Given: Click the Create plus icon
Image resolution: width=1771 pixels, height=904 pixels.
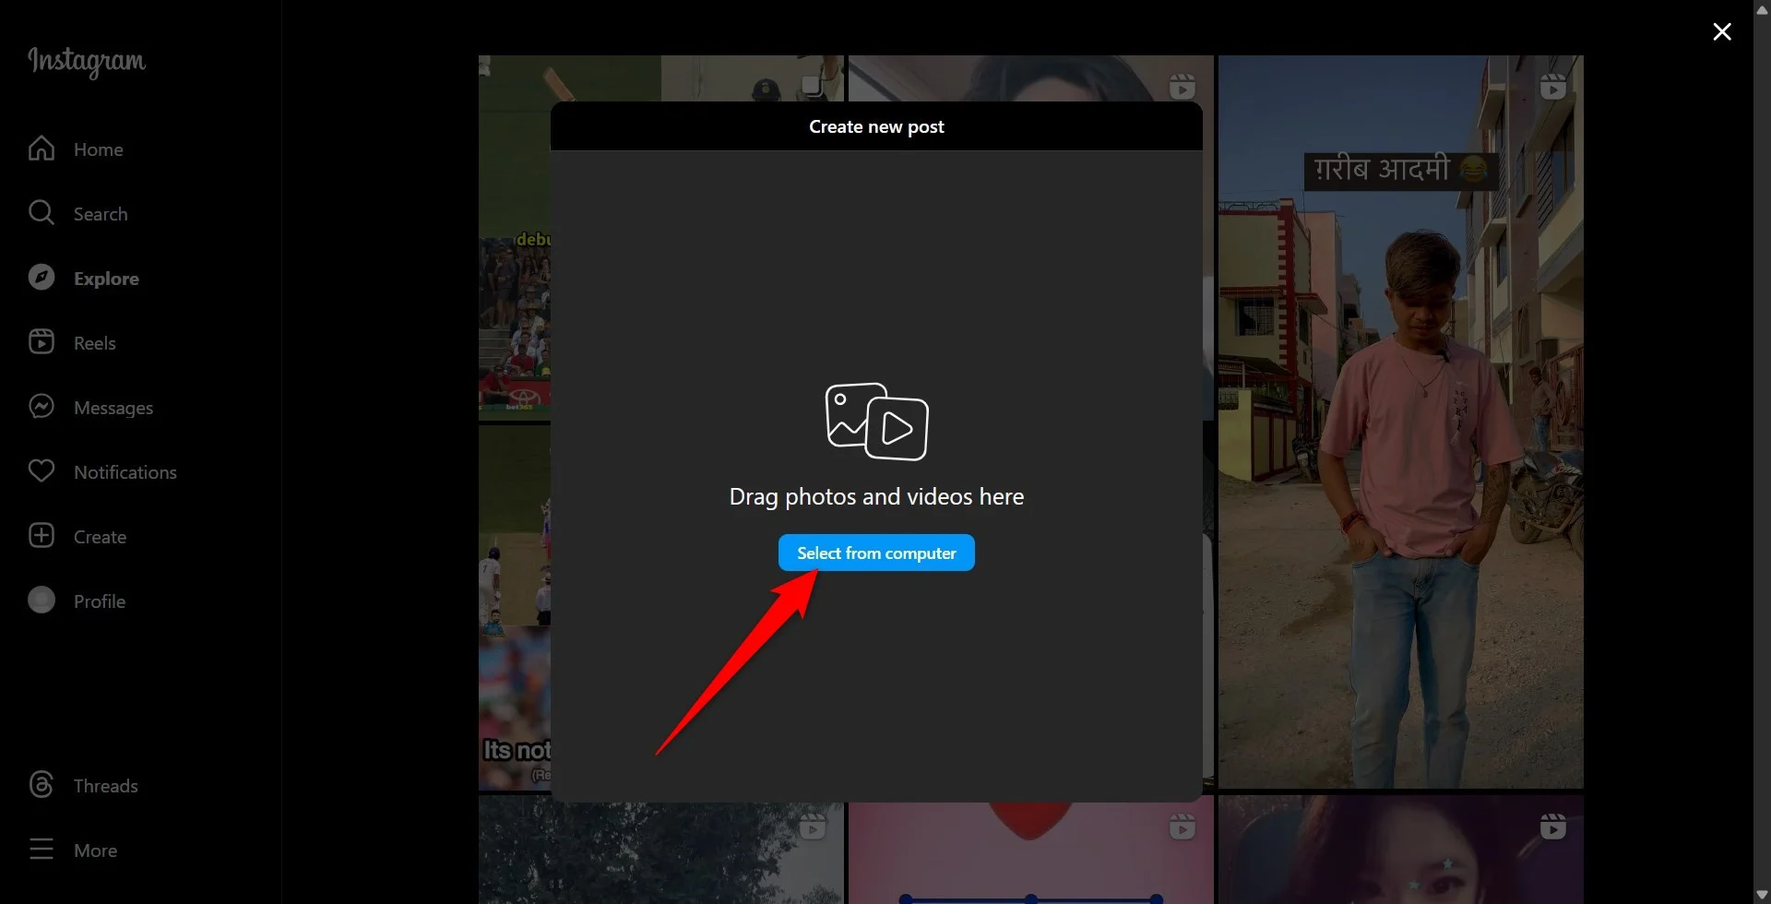Looking at the screenshot, I should point(42,536).
